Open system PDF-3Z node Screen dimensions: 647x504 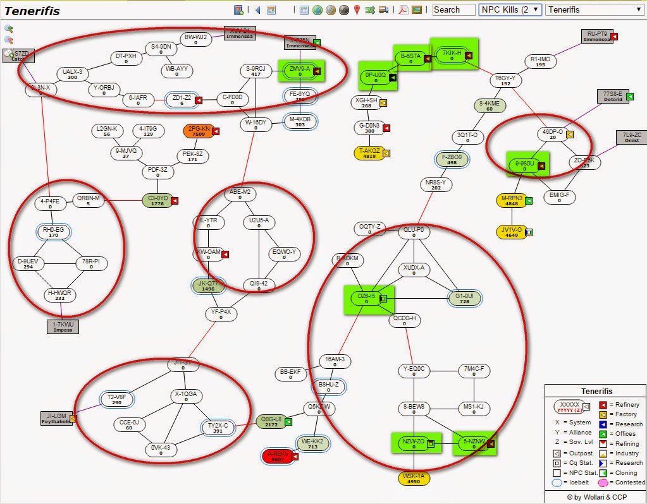coord(157,172)
